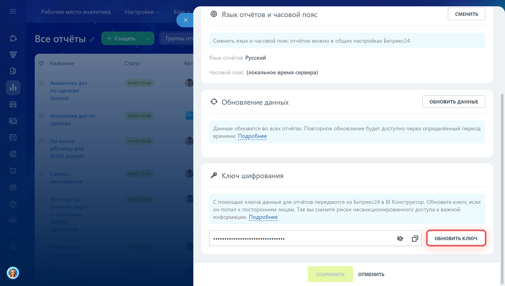Open the funnel filter sidebar icon
505x286 pixels.
point(13,55)
